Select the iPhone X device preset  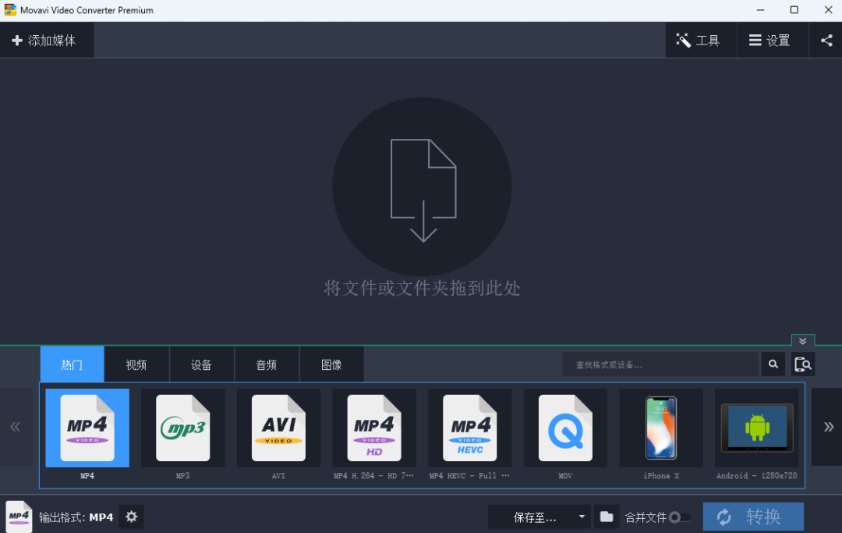(660, 428)
